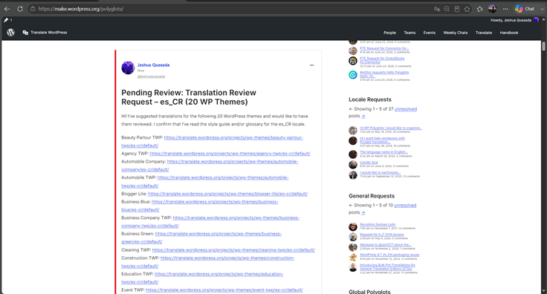Click unresolved link under Locale Requests
547x294 pixels.
click(x=406, y=109)
